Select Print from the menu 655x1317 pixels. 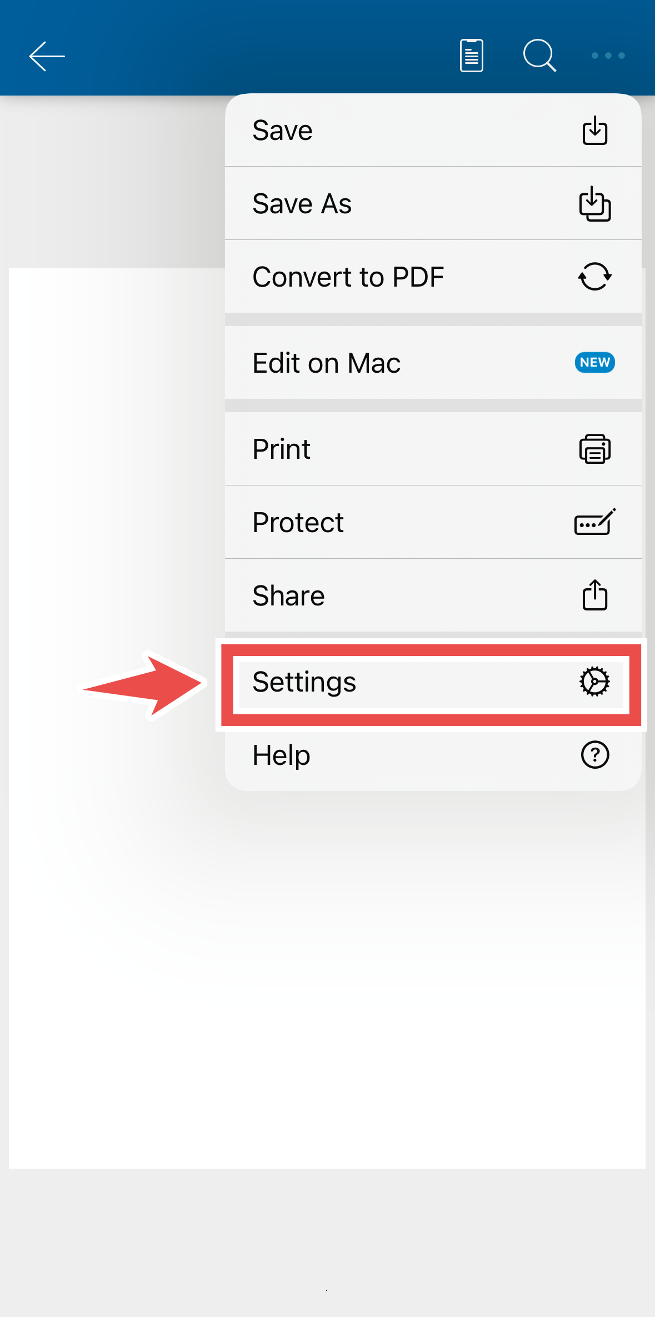coord(433,449)
